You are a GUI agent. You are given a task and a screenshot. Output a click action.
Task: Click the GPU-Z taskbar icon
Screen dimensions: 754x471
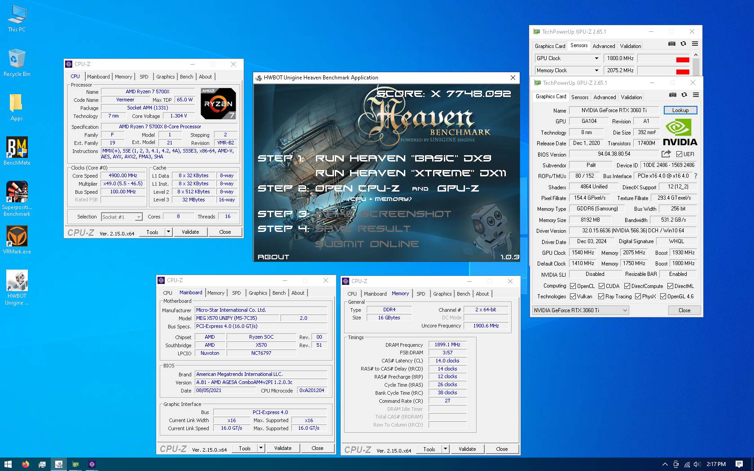[x=75, y=464]
